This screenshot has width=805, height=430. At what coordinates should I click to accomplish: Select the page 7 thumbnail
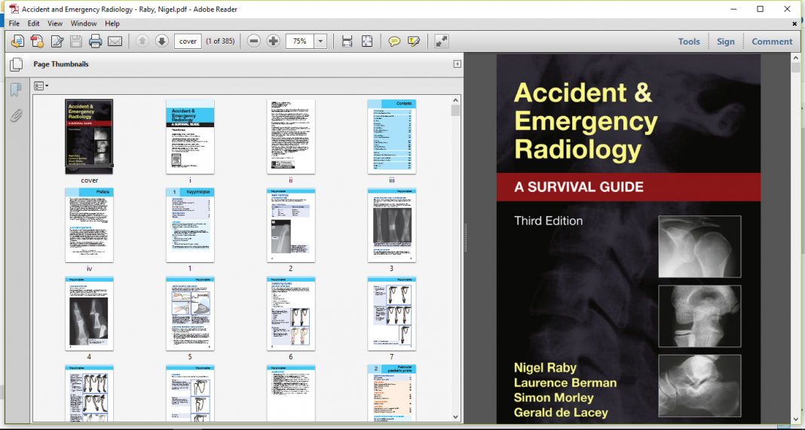[392, 313]
